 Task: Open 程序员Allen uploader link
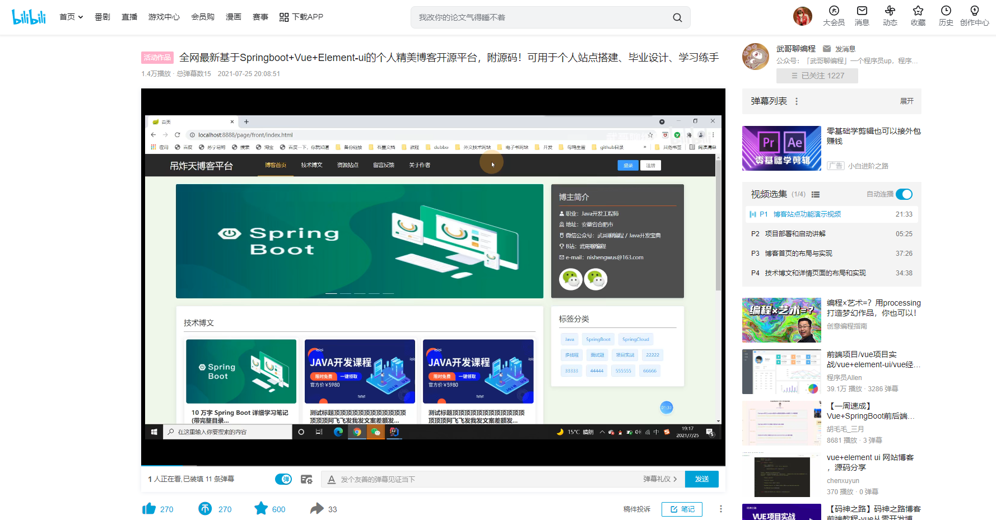pos(844,378)
